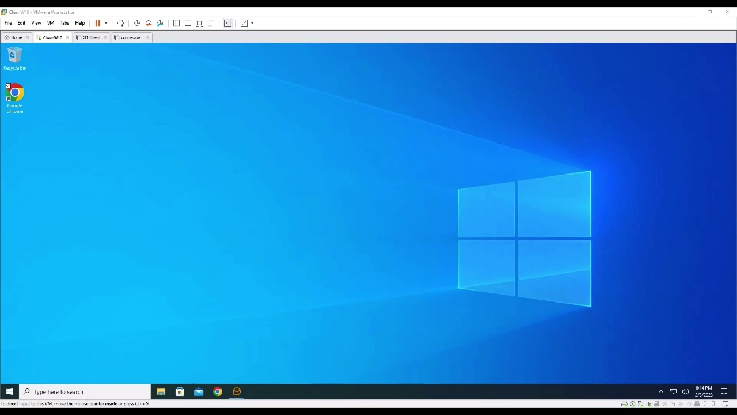The width and height of the screenshot is (737, 415).
Task: Click the orange mail app taskbar icon
Action: (237, 392)
